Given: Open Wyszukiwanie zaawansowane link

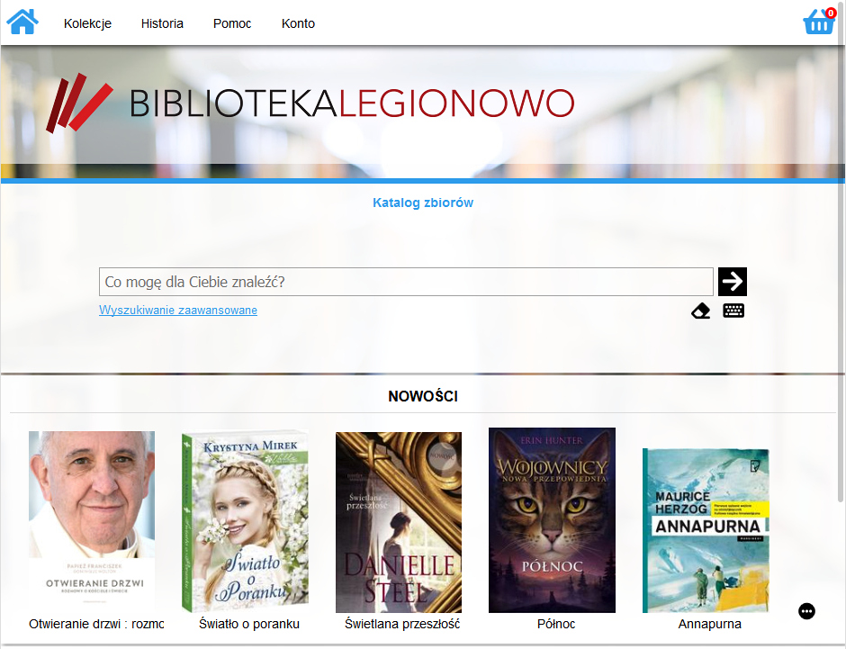Looking at the screenshot, I should click(178, 311).
